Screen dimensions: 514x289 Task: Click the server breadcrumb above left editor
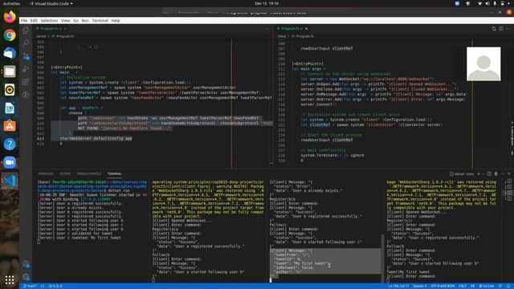[41, 36]
